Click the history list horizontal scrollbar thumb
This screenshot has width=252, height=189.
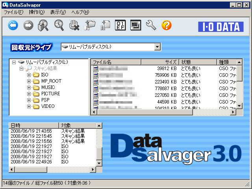31,169
